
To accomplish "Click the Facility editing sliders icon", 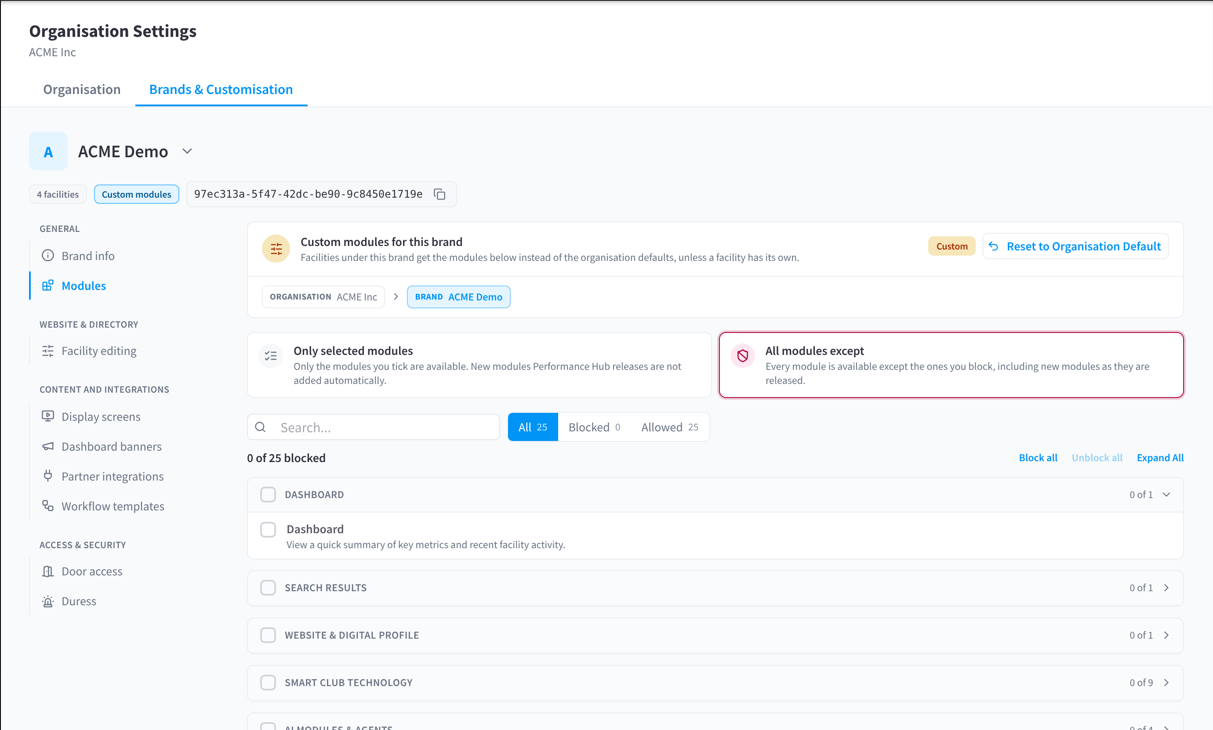I will point(48,351).
